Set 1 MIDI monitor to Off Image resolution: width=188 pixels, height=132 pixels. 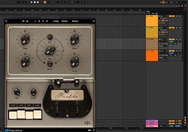tap(166, 21)
